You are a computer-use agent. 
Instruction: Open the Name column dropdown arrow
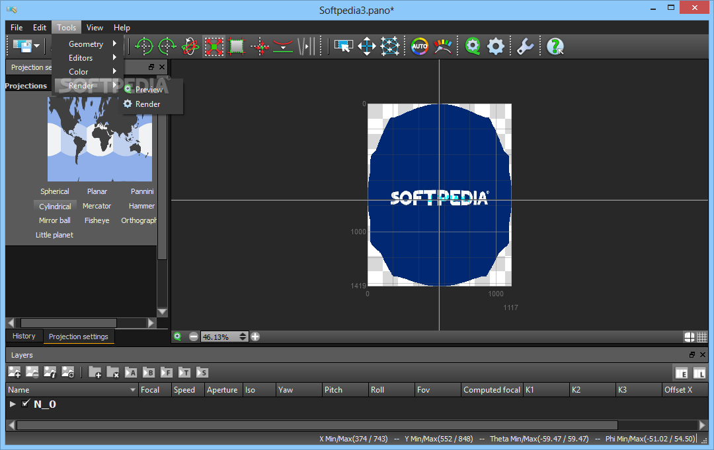point(132,390)
